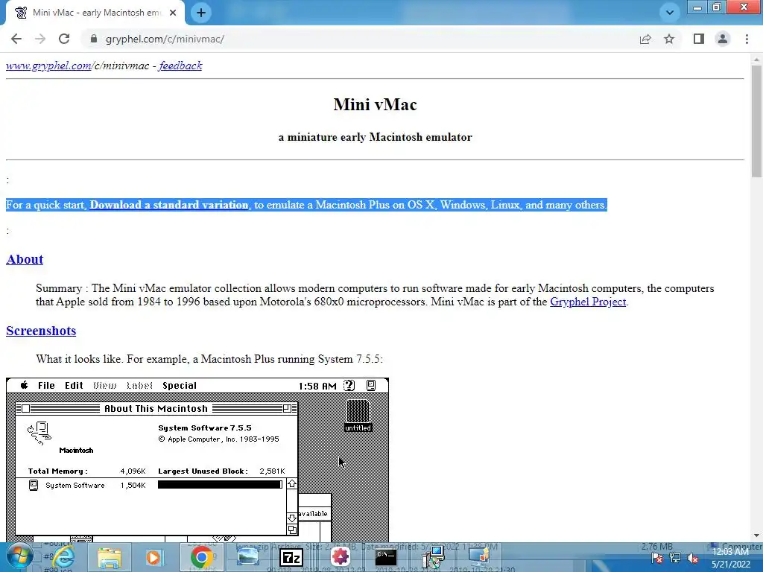
Task: Reload the Mini vMac page
Action: [64, 39]
